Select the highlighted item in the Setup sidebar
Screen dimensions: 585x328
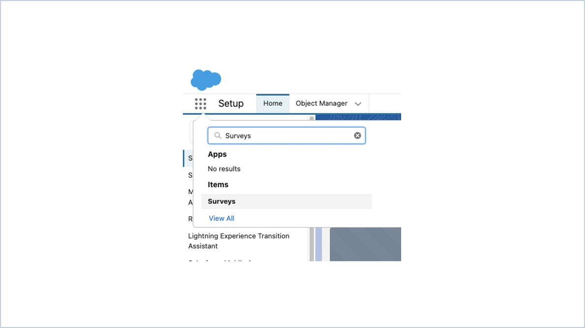(x=190, y=158)
